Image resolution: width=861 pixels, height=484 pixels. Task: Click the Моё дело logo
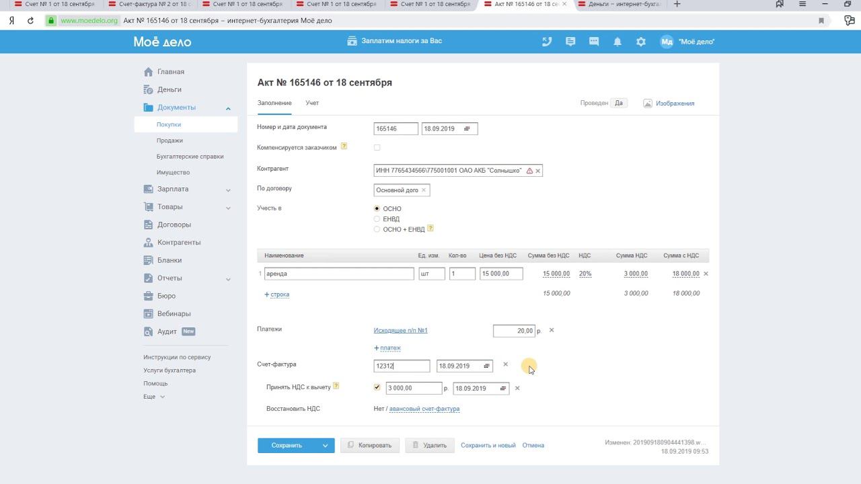pyautogui.click(x=162, y=42)
